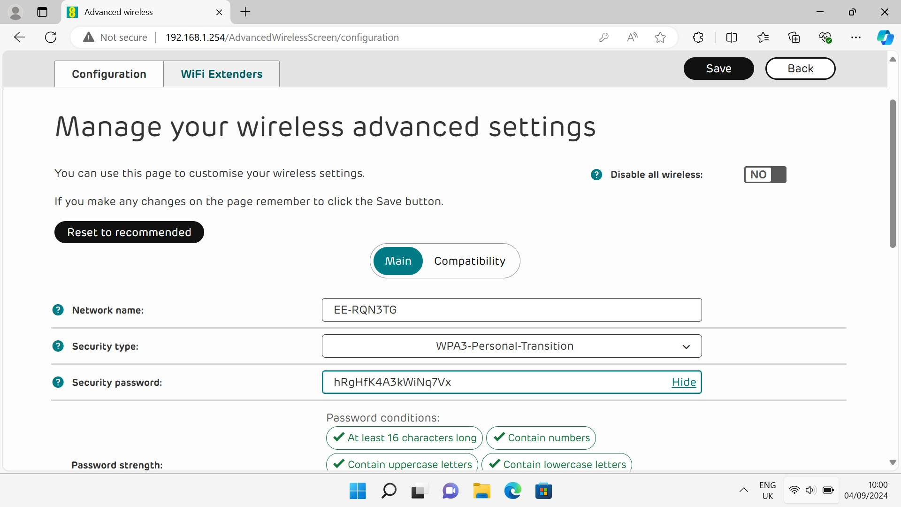The height and width of the screenshot is (507, 901).
Task: Select the Compatibility mode option
Action: coord(469,261)
